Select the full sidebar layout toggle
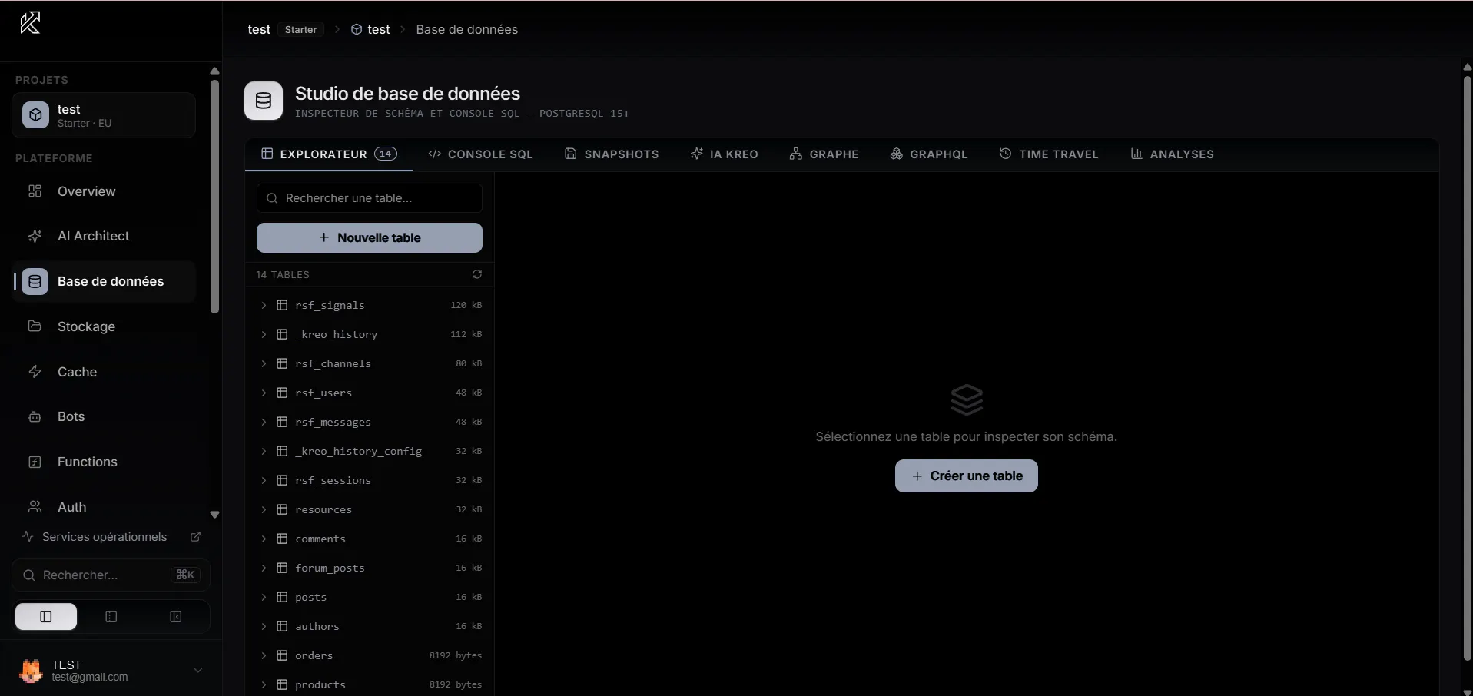This screenshot has width=1473, height=696. 46,617
